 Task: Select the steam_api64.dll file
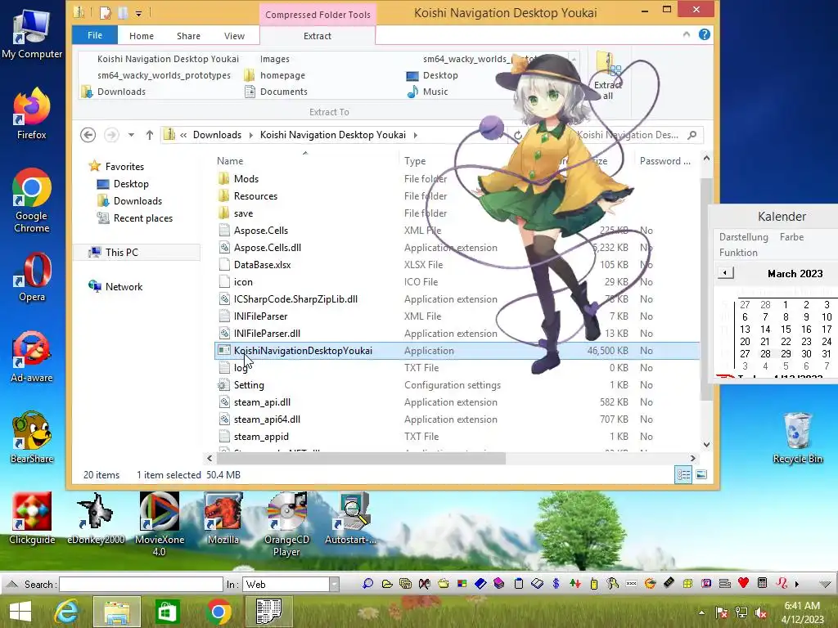[267, 419]
